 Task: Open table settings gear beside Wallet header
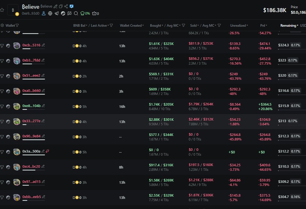tap(2, 26)
